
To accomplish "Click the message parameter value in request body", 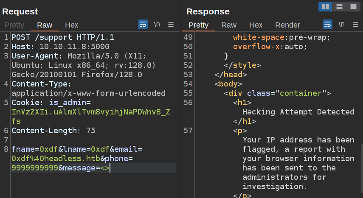I will point(104,168).
